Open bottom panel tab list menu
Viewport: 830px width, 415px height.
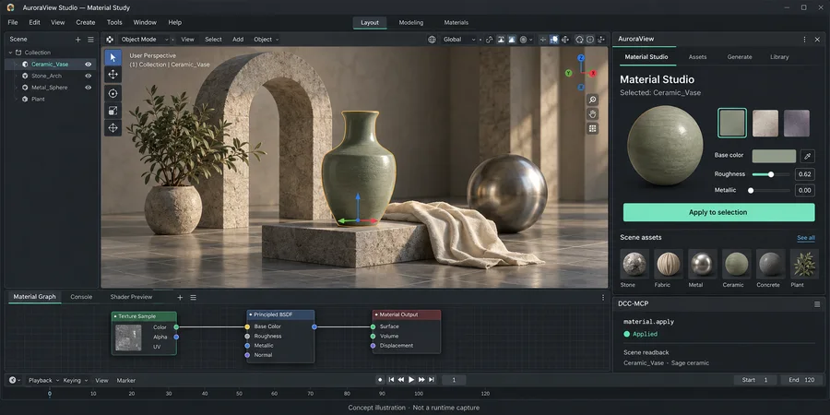pos(194,298)
